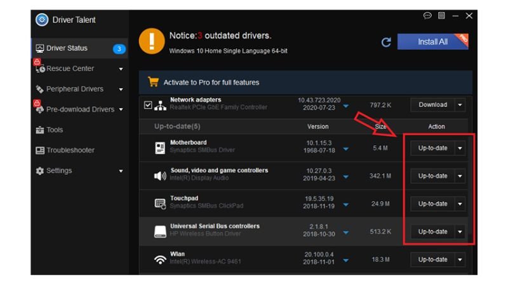Expand the Rescue Center submenu arrow

[121, 69]
